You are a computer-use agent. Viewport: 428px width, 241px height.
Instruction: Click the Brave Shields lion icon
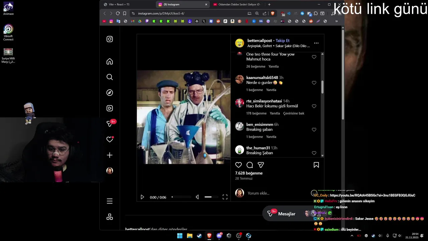coord(273,13)
